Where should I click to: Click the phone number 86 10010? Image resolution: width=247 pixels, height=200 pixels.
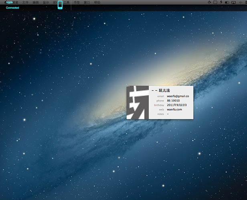pyautogui.click(x=174, y=100)
